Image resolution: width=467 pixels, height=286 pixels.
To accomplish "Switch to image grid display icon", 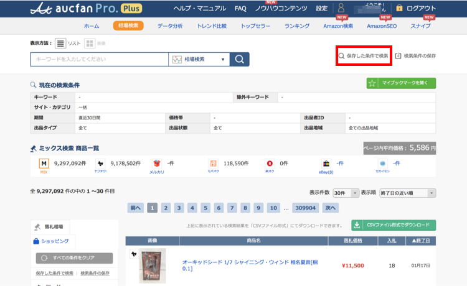I will point(90,43).
